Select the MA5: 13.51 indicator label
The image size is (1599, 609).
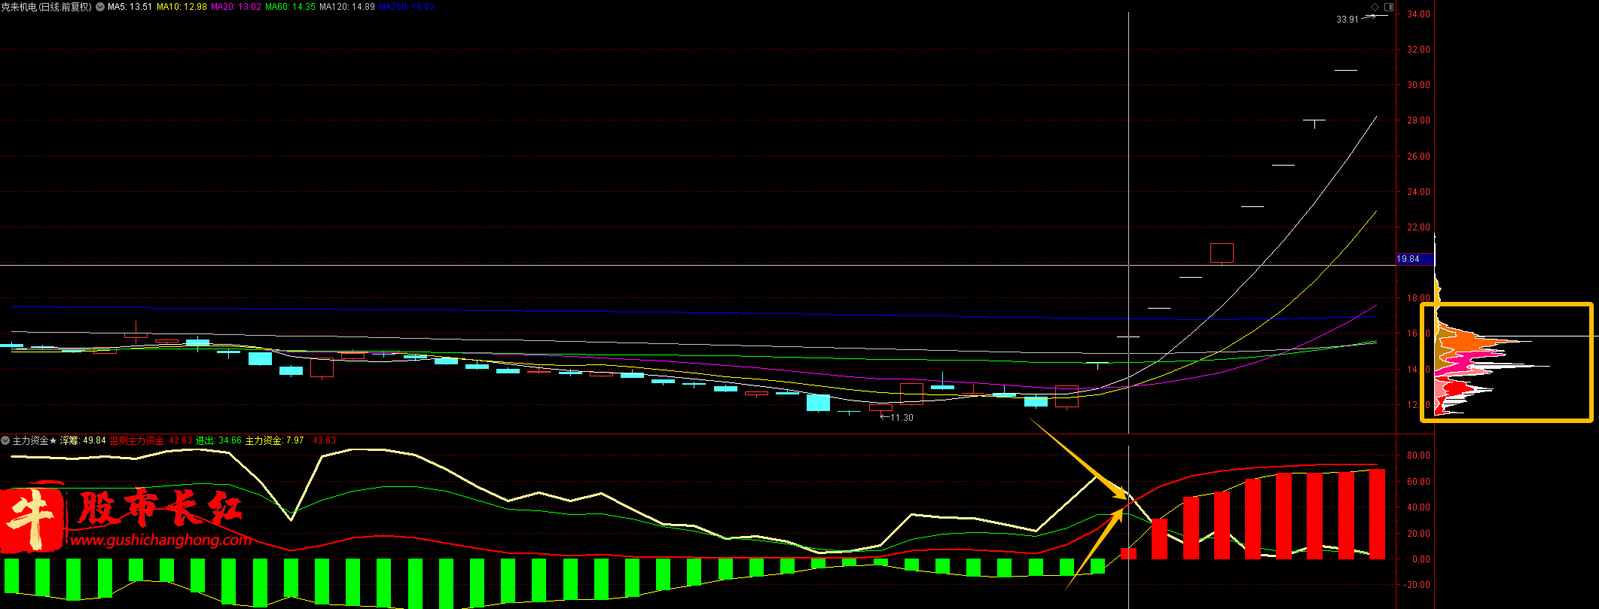click(x=130, y=7)
